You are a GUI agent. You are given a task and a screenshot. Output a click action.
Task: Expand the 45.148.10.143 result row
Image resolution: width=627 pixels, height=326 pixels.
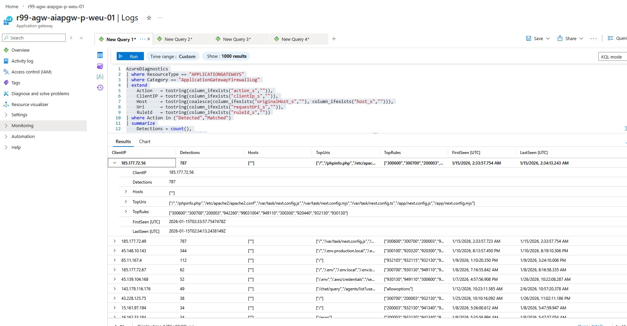(115, 251)
